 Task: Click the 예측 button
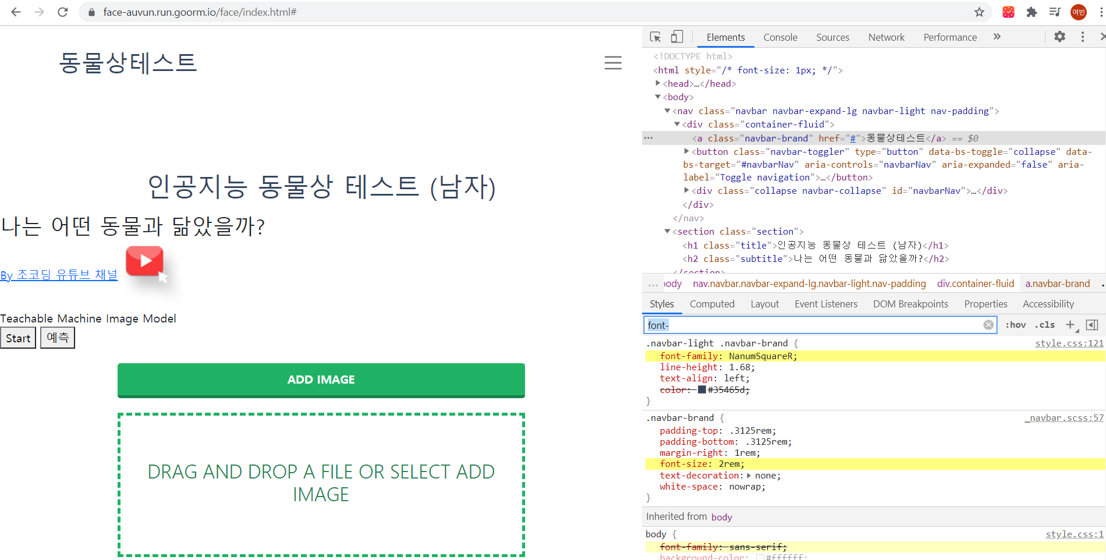pyautogui.click(x=58, y=338)
